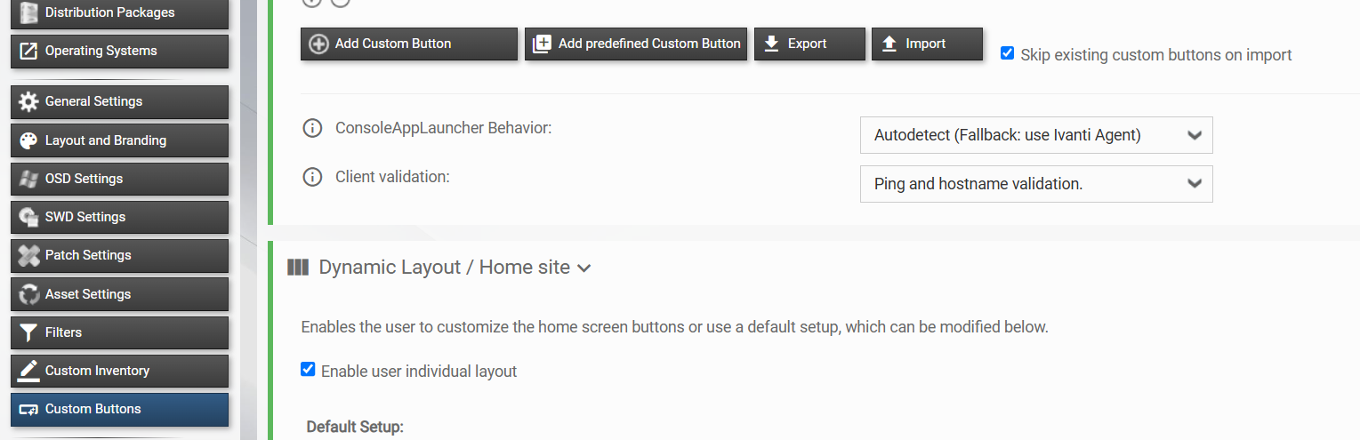Collapse the Dynamic Layout / Home site section
Image resolution: width=1360 pixels, height=440 pixels.
(584, 268)
